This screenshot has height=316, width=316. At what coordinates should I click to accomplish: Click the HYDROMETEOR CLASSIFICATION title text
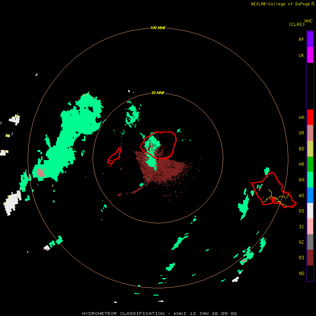[123, 314]
